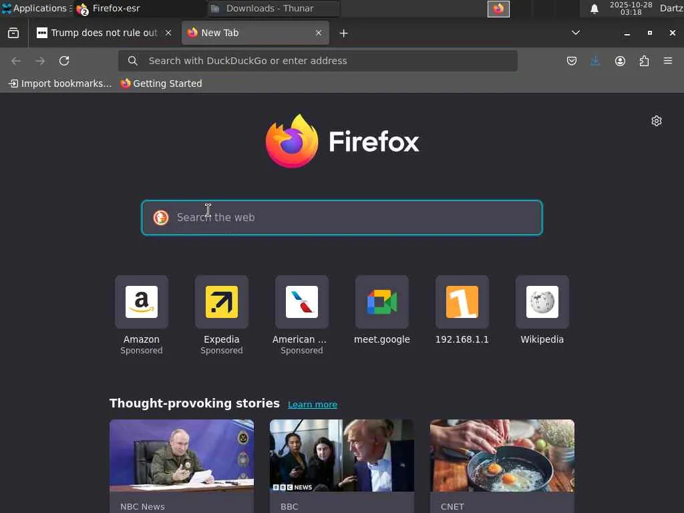Open the Extensions puzzle icon
Viewport: 684px width, 513px height.
(644, 61)
